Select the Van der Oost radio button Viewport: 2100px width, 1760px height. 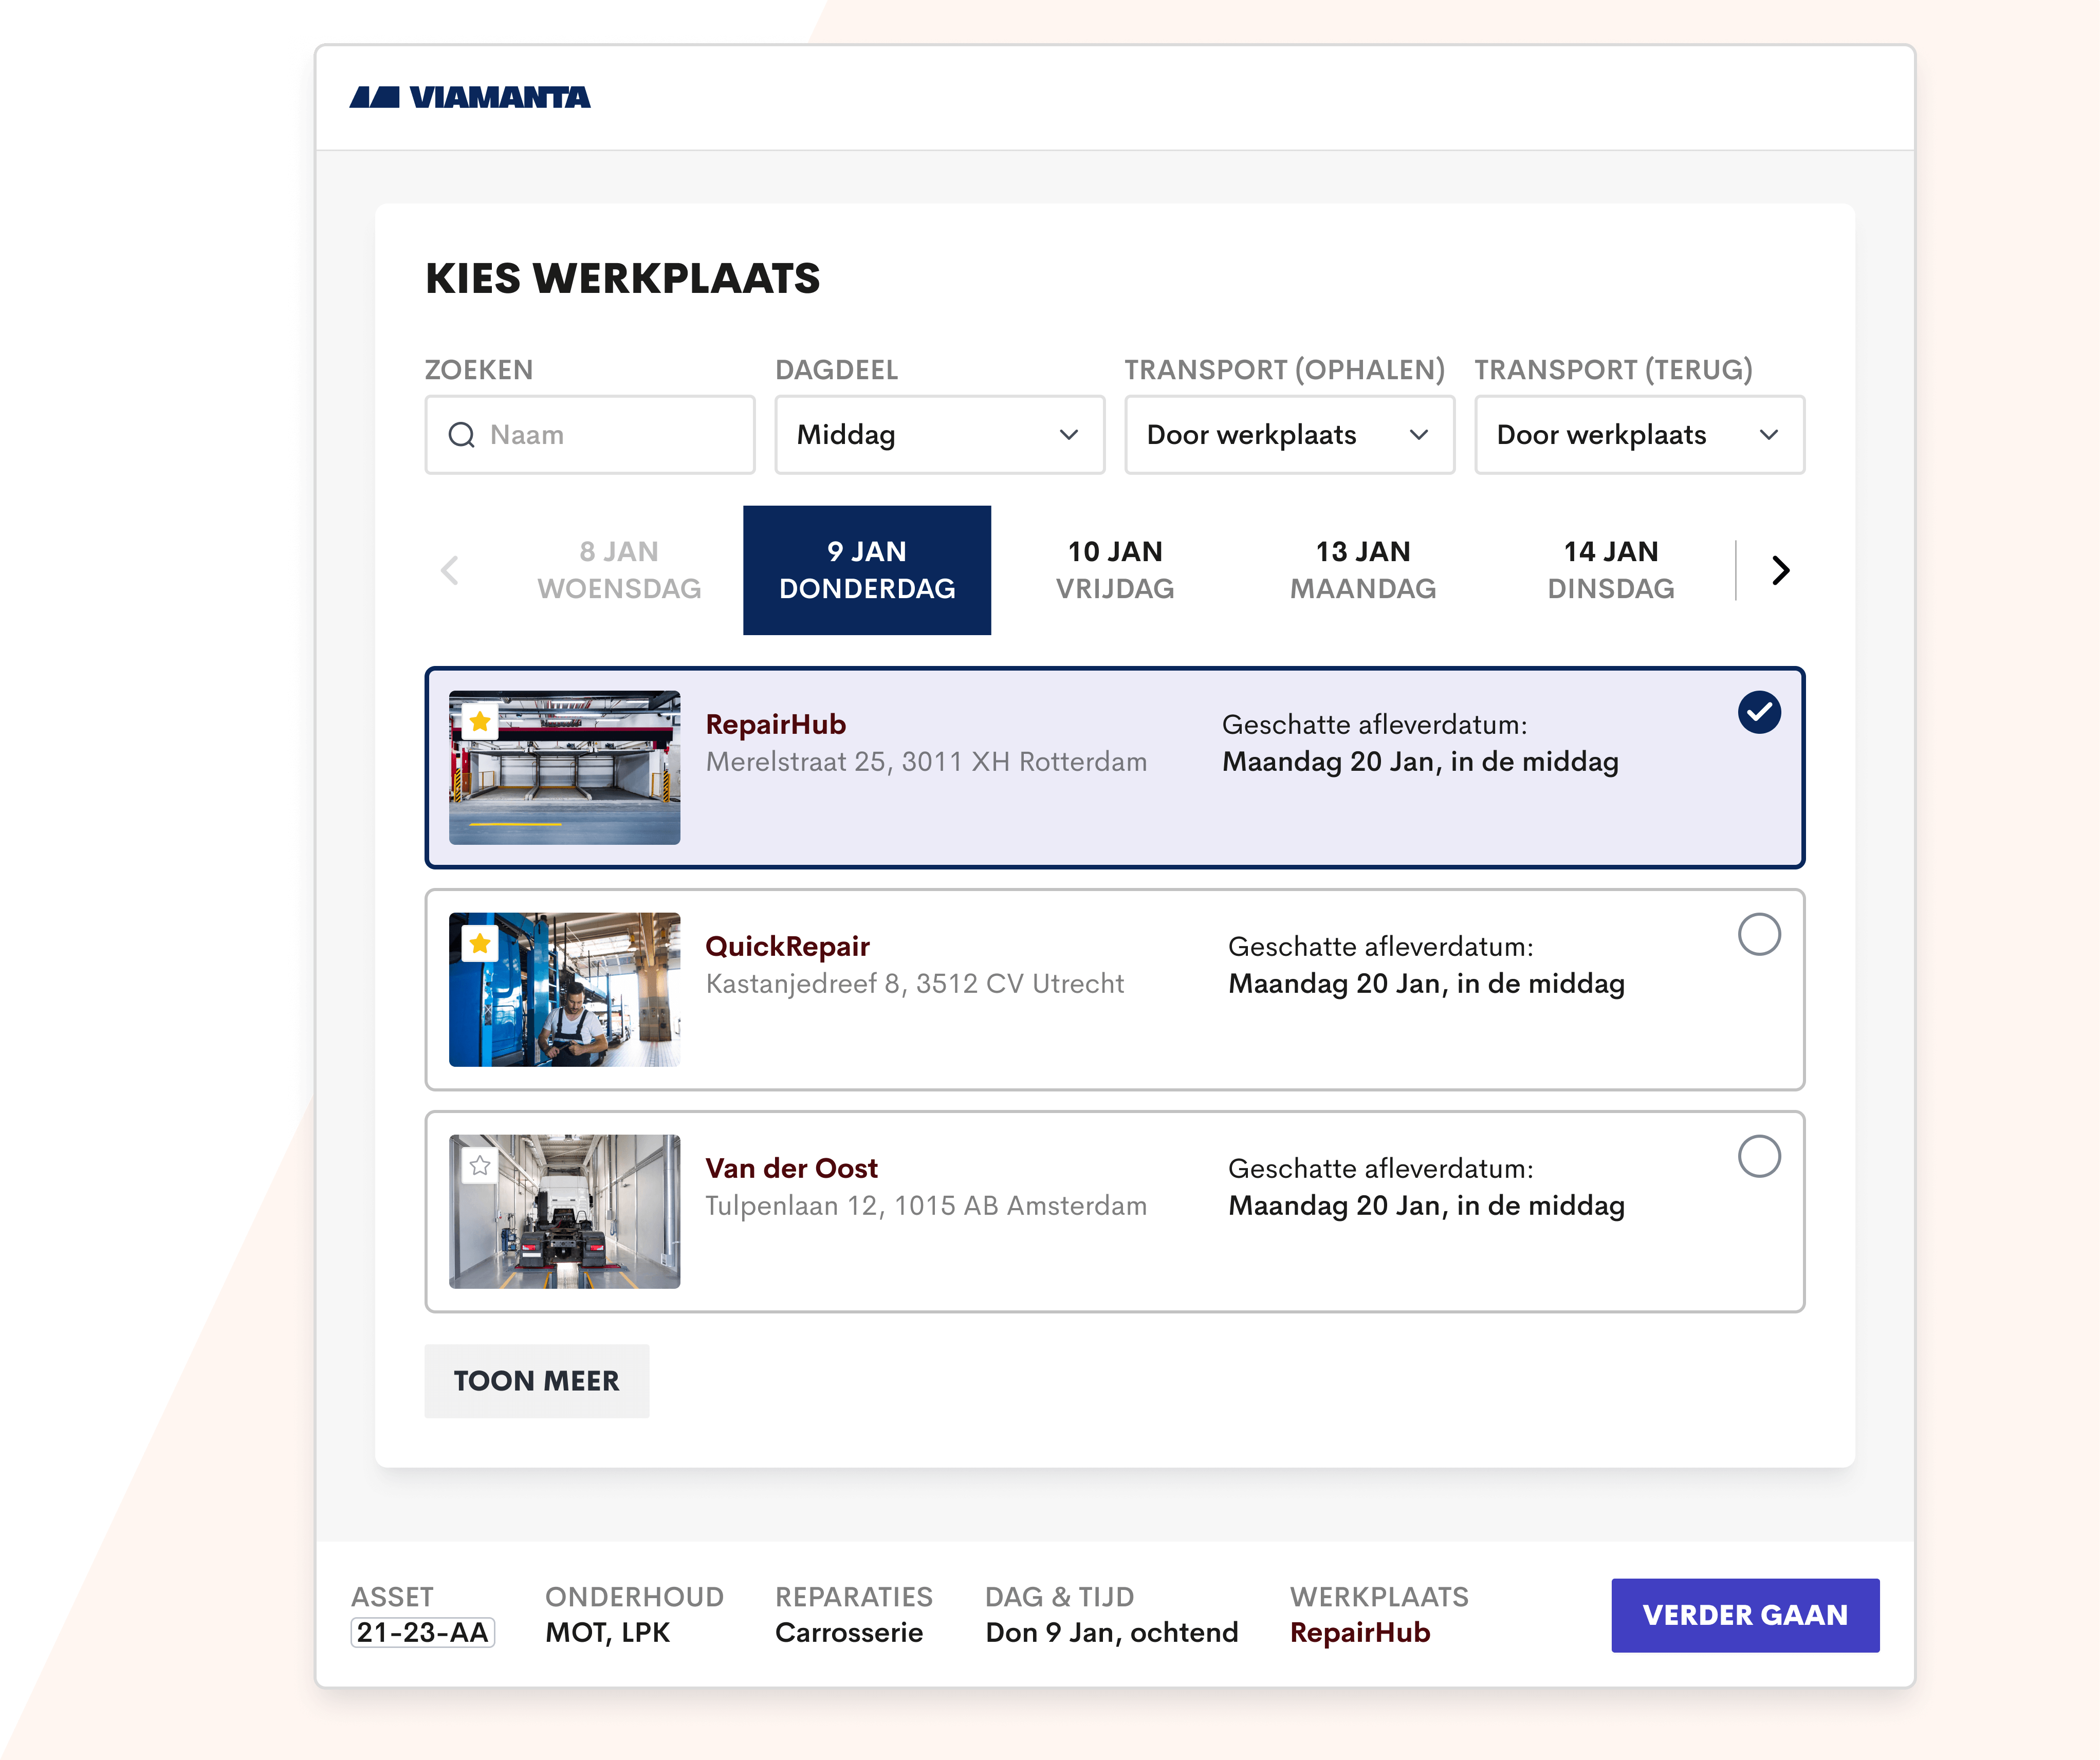tap(1759, 1156)
